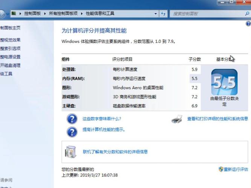The height and width of the screenshot is (188, 251).
Task: Open 这些数字意味着什么? link
Action: click(x=102, y=119)
